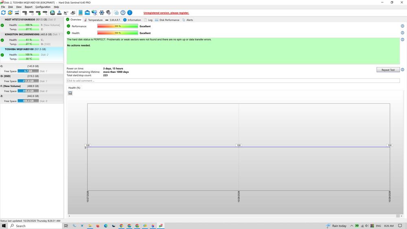Select the TOSHIBA MQ01ABD100 disk entry
407x229 pixels.
(32, 54)
